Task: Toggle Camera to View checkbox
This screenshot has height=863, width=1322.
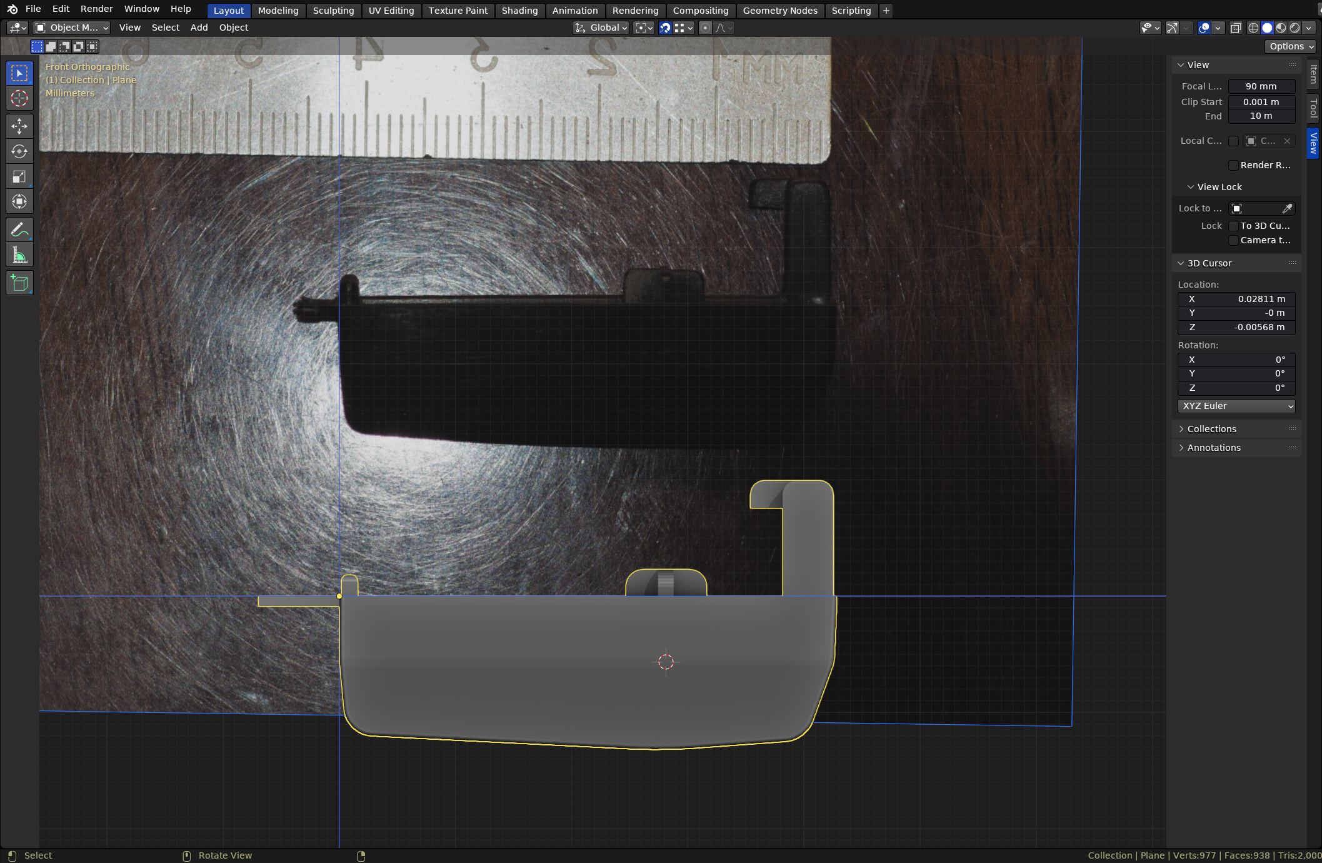Action: point(1234,239)
